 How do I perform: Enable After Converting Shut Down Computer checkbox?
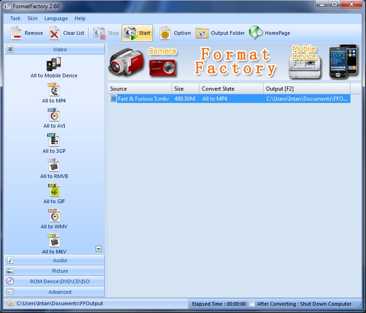pos(252,304)
